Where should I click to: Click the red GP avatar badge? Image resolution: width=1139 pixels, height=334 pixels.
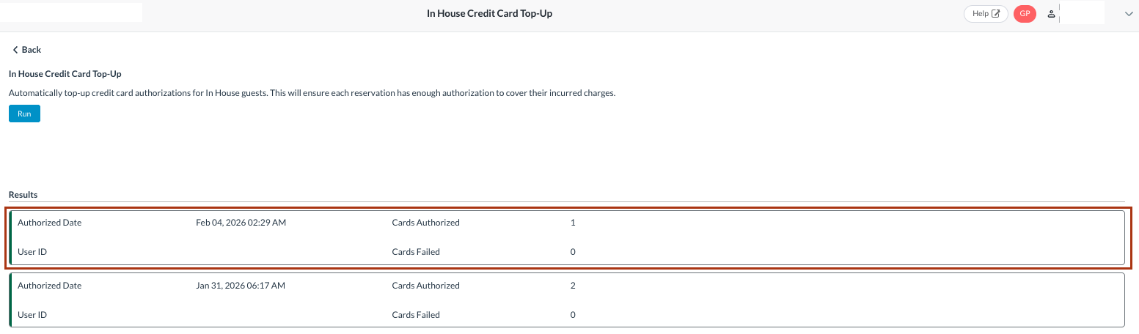click(1025, 13)
